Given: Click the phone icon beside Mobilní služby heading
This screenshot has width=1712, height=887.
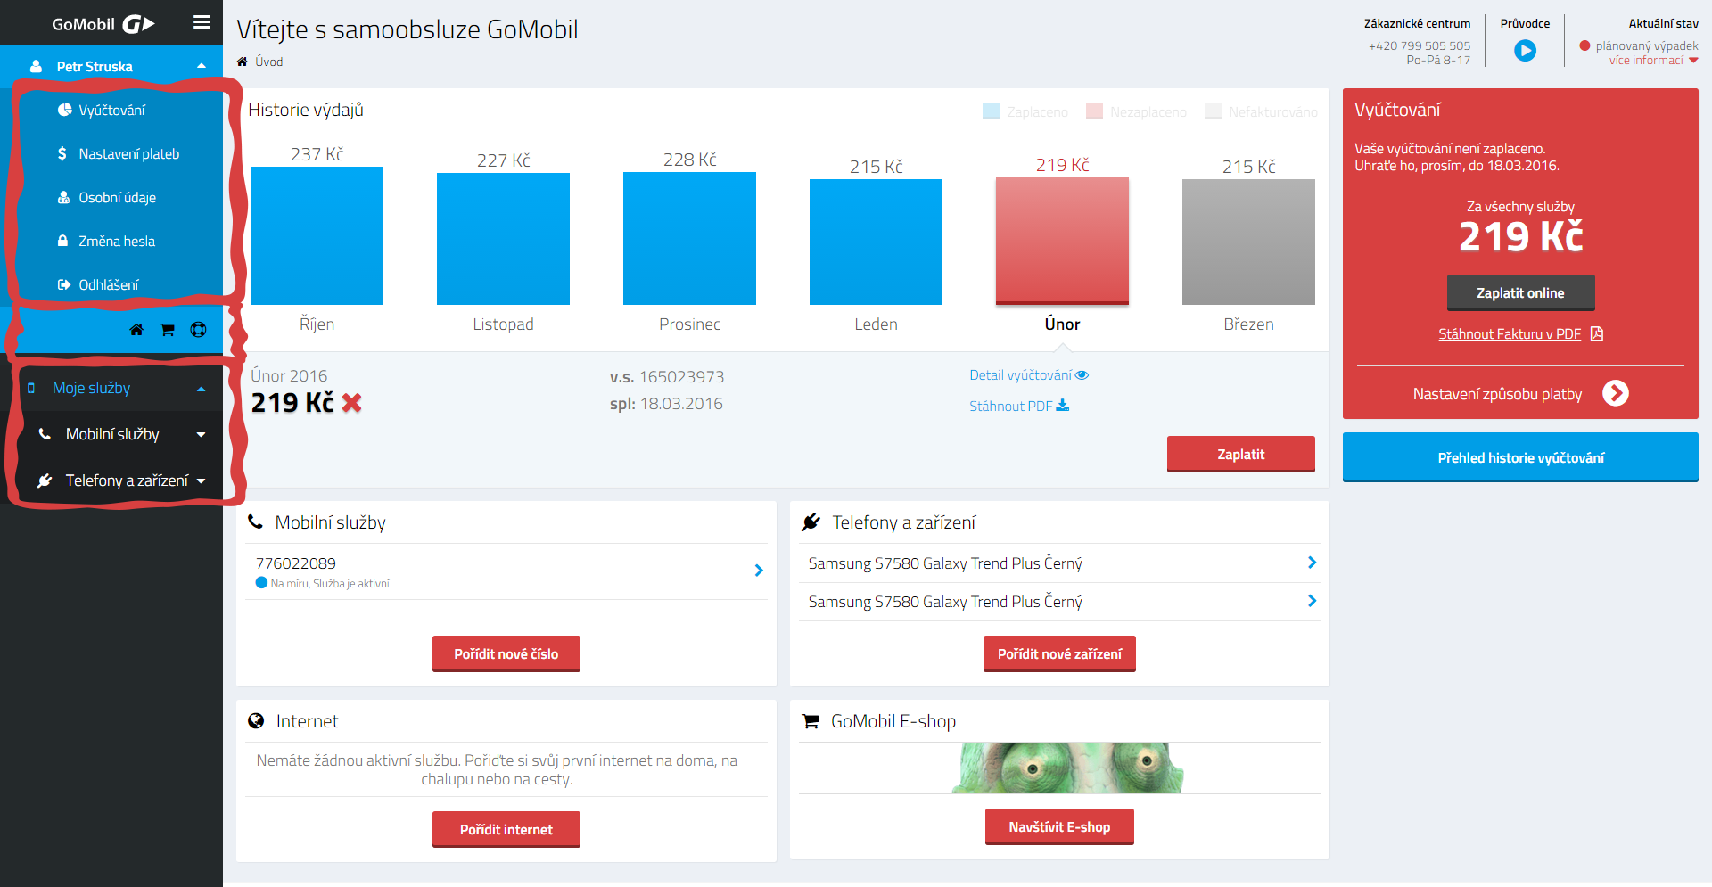Looking at the screenshot, I should [255, 522].
